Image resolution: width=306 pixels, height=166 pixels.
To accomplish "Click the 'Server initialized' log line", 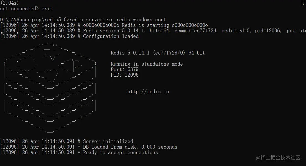I will point(108,141).
